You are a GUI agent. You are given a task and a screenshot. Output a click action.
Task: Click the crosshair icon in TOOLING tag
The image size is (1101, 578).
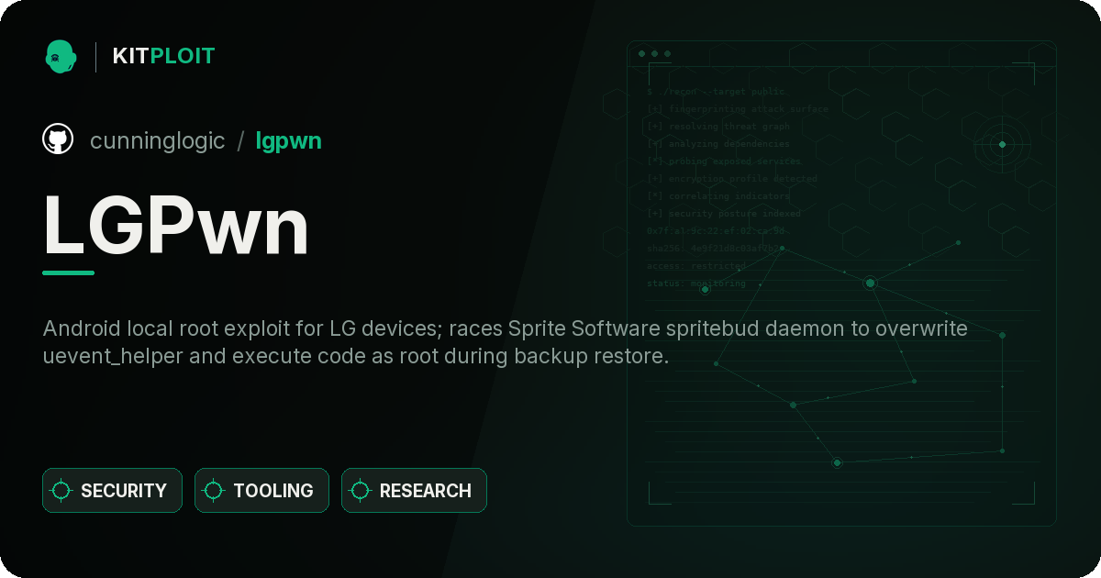[x=214, y=491]
